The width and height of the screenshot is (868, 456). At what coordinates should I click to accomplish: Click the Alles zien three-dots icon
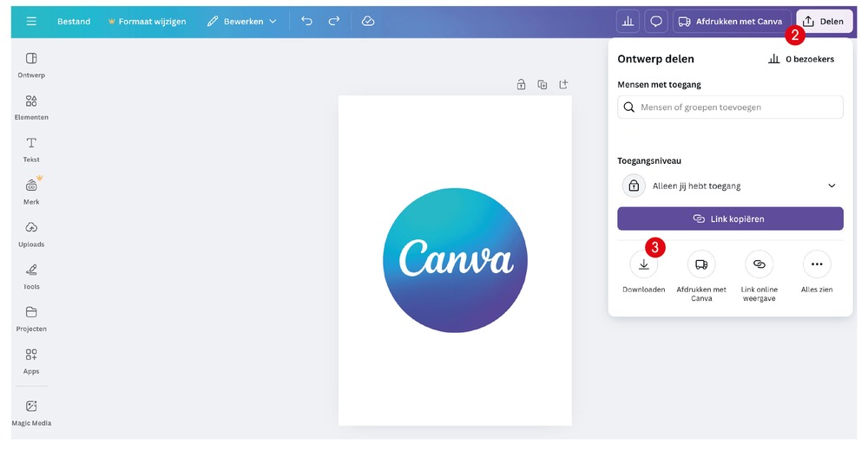[817, 264]
